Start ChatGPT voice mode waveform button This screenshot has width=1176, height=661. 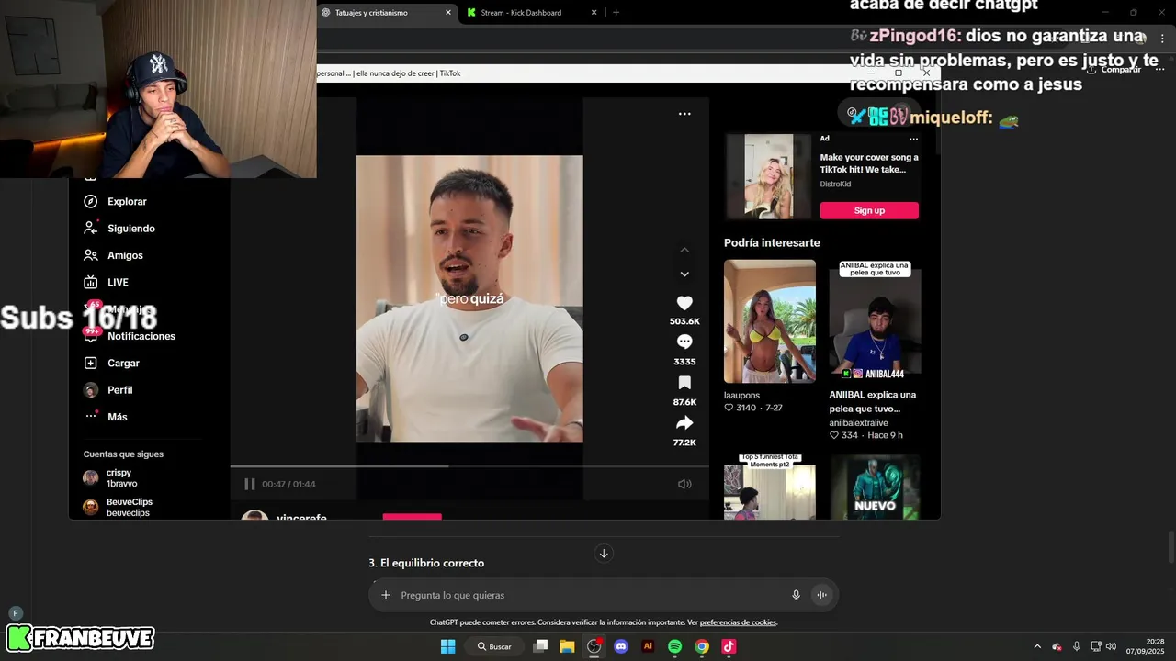[x=822, y=595]
